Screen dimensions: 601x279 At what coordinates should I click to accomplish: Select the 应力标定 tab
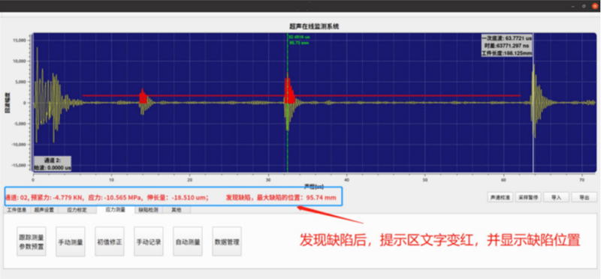[77, 210]
